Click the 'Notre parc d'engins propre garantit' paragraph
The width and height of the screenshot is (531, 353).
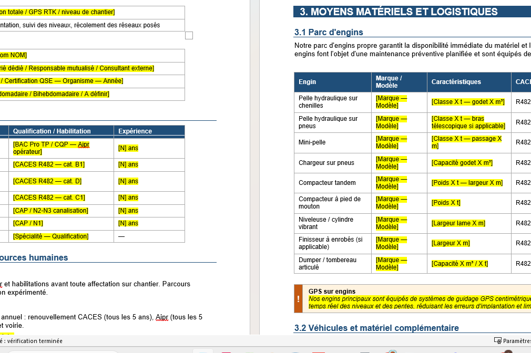413,50
